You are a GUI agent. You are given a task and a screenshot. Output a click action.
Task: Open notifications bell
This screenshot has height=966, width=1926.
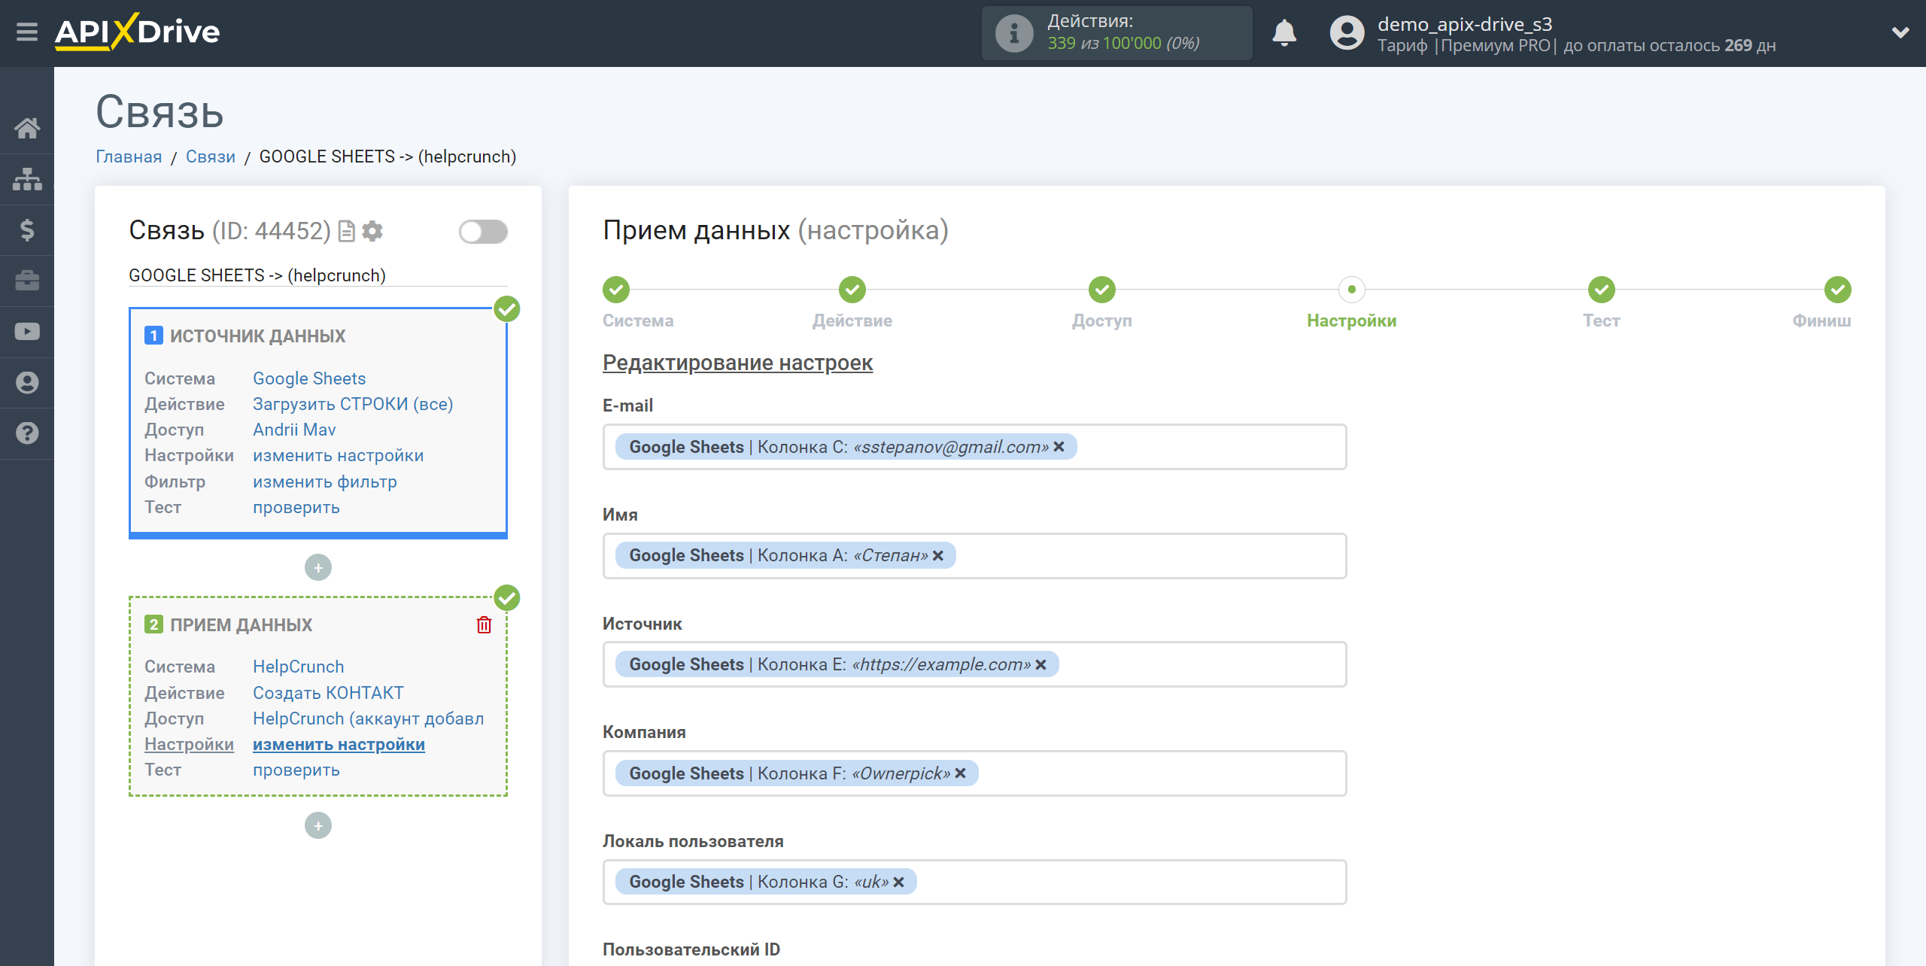coord(1284,33)
